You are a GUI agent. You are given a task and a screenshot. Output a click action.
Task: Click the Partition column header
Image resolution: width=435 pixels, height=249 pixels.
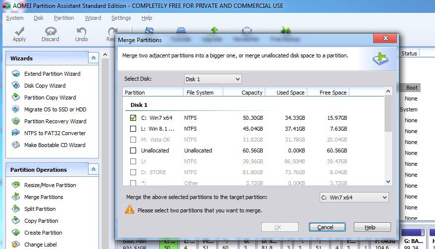(x=153, y=93)
